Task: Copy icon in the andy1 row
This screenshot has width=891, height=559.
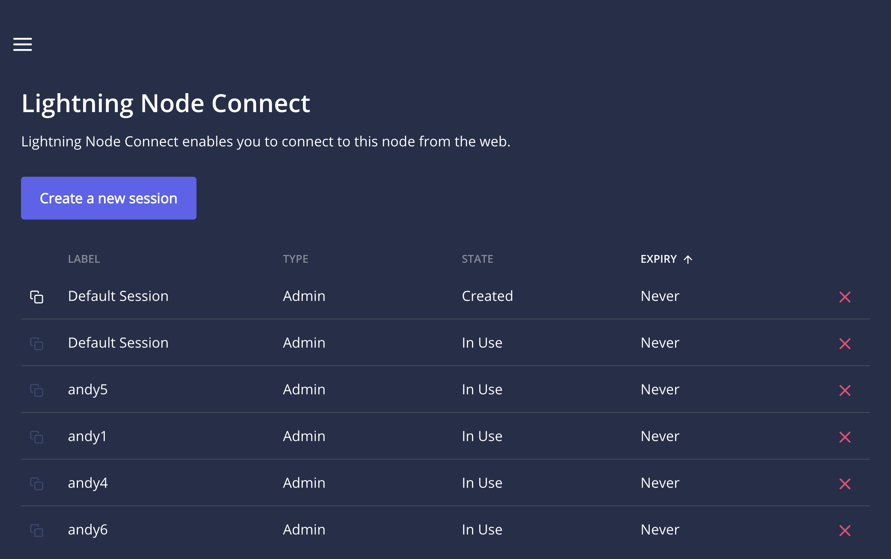Action: click(37, 437)
